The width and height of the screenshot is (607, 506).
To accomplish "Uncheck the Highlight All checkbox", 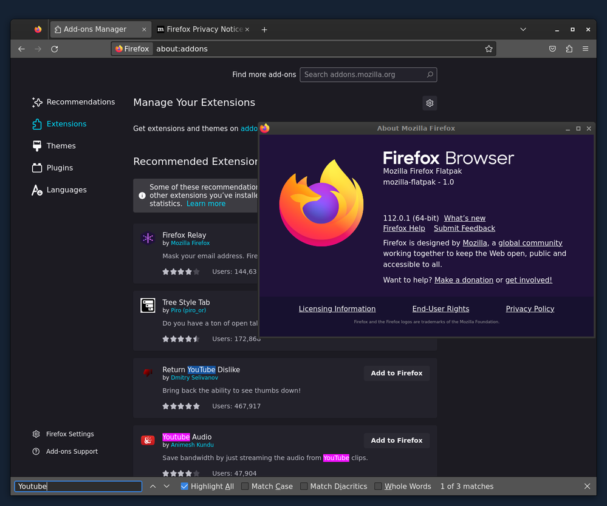I will tap(185, 487).
